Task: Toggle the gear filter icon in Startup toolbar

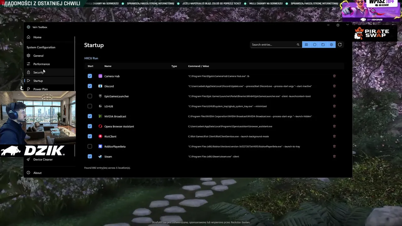Action: point(331,45)
